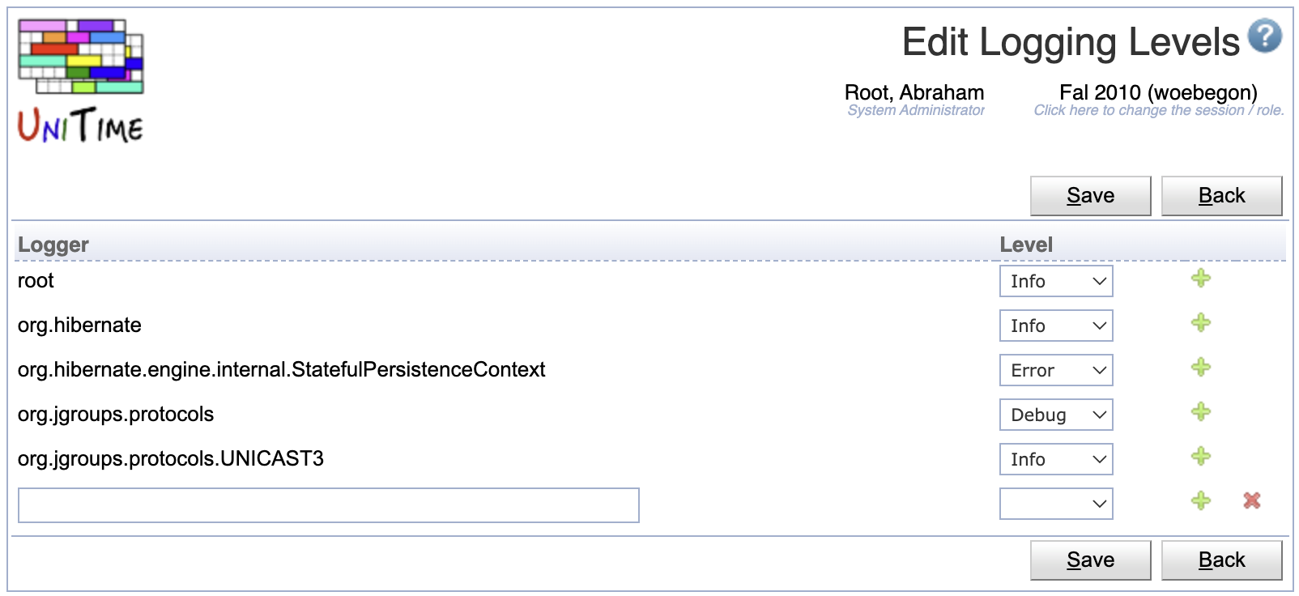Change the Debug level dropdown for org.jgroups.protocols
Image resolution: width=1299 pixels, height=596 pixels.
(x=1056, y=415)
